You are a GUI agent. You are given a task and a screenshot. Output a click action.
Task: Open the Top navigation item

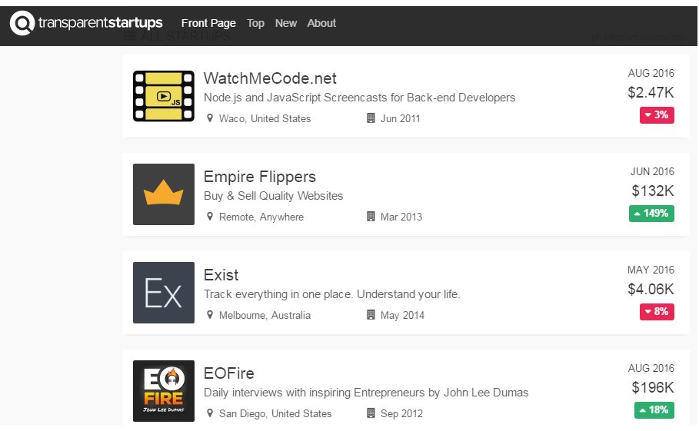click(x=255, y=23)
